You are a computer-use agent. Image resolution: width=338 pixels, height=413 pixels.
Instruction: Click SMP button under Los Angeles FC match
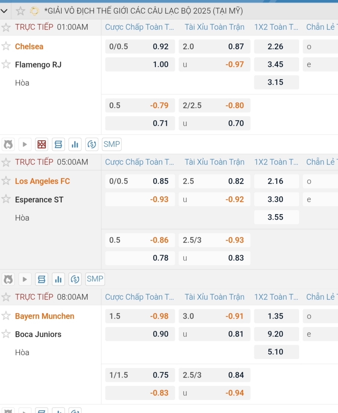[95, 279]
